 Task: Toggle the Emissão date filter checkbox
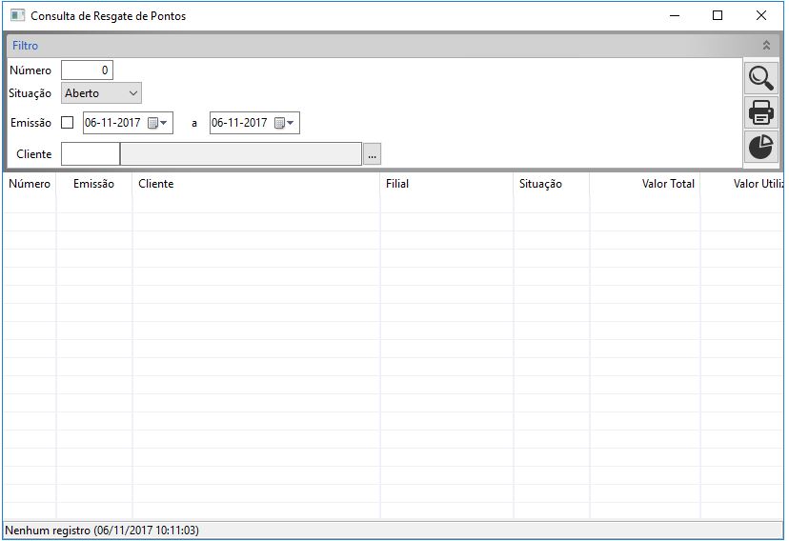pos(67,123)
